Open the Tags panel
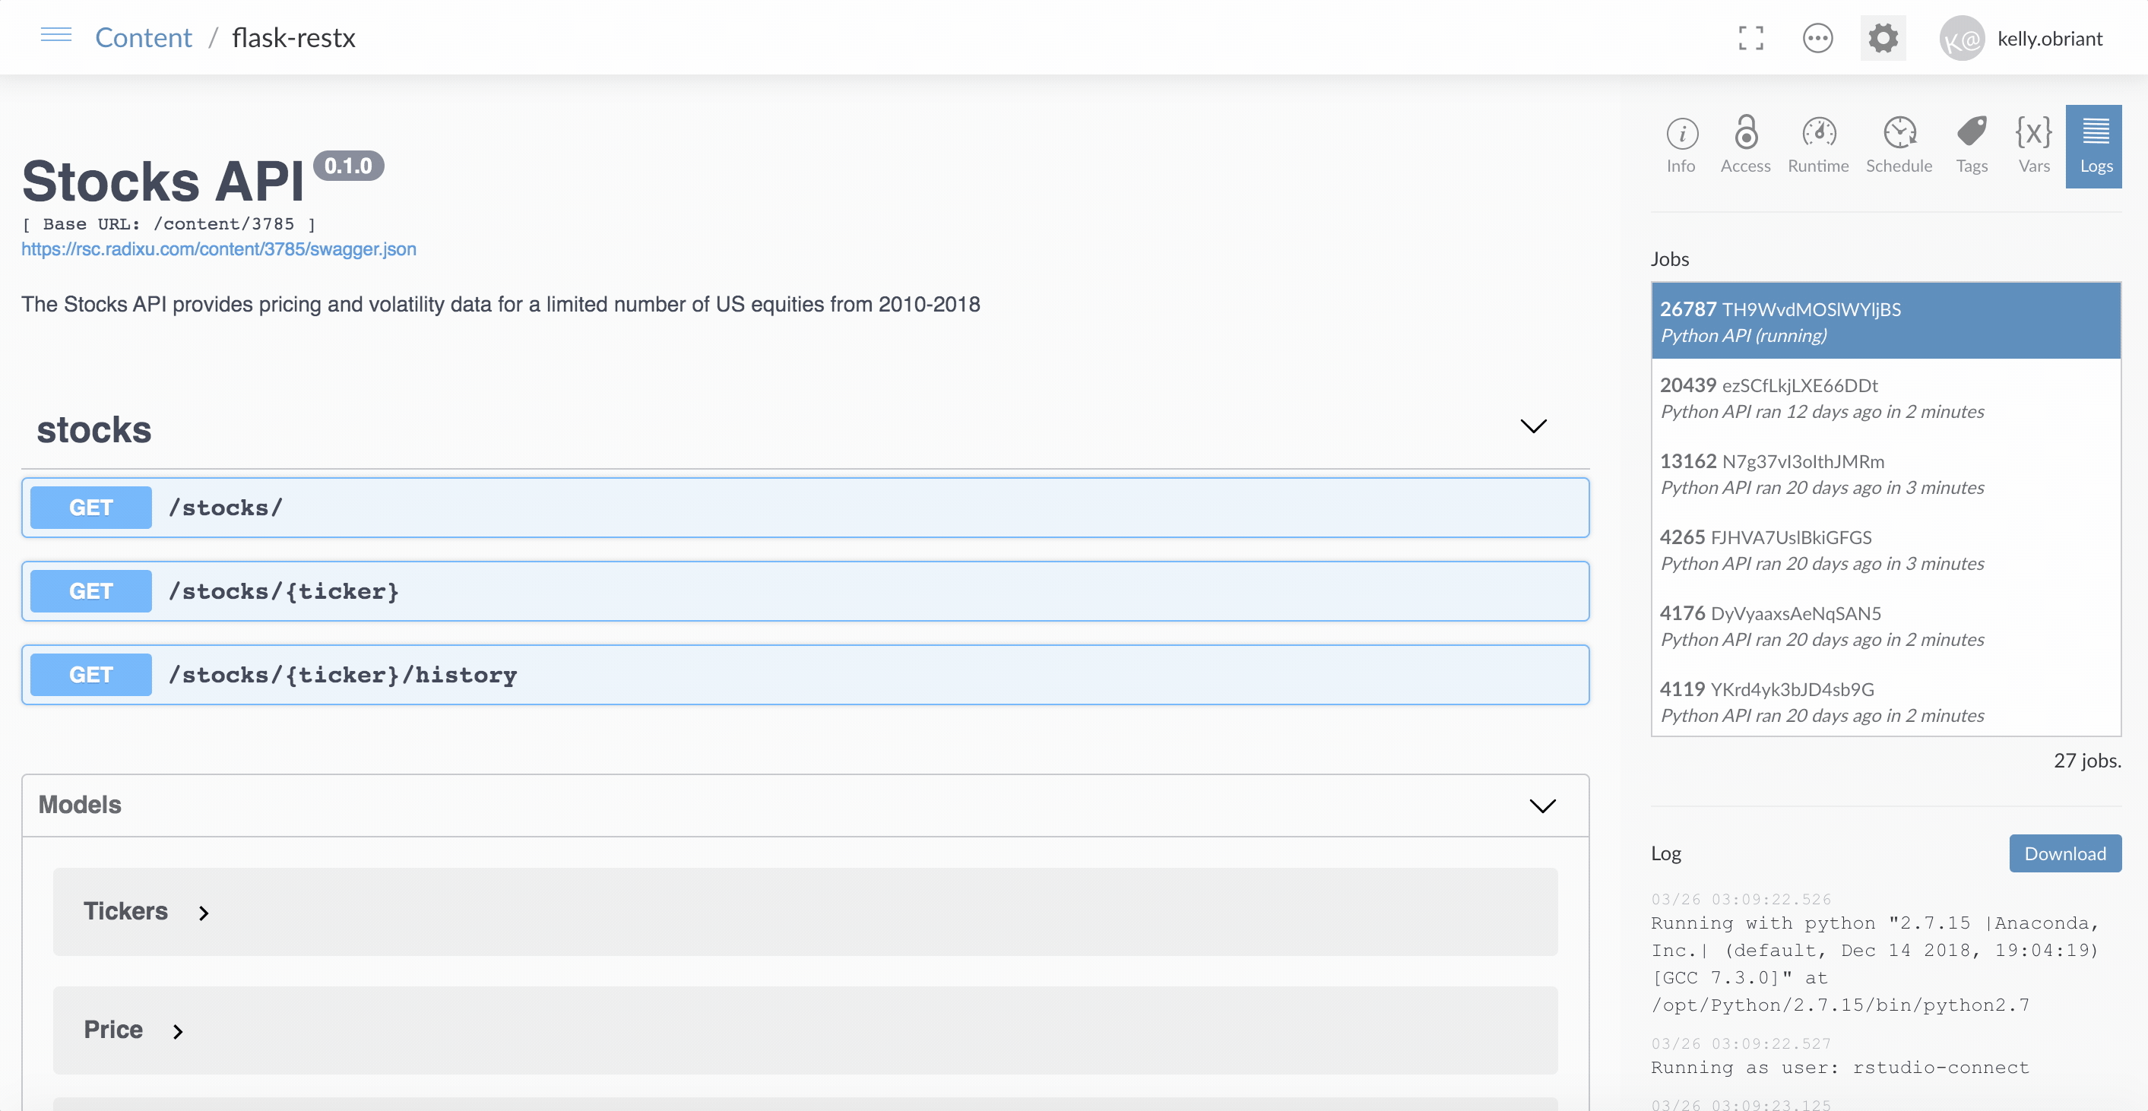 point(1972,144)
